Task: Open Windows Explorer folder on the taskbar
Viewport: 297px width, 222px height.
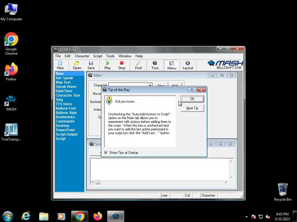Action: 44,216
